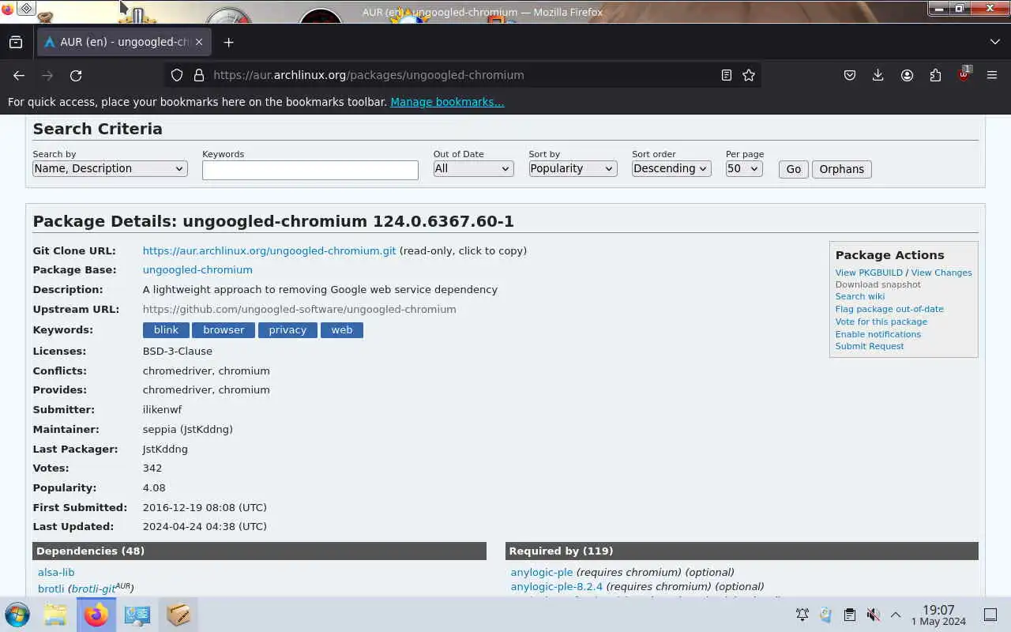Click Search wiki link
Screen dimensions: 1011x632
pos(860,296)
